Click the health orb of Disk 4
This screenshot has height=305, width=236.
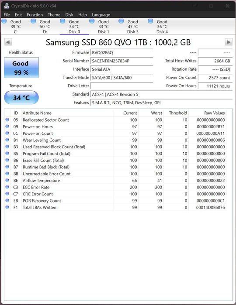[150, 21]
